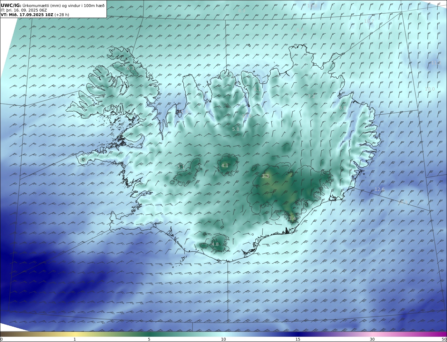Click the colour scale tick label 0
This screenshot has width=447, height=342.
tap(1, 339)
